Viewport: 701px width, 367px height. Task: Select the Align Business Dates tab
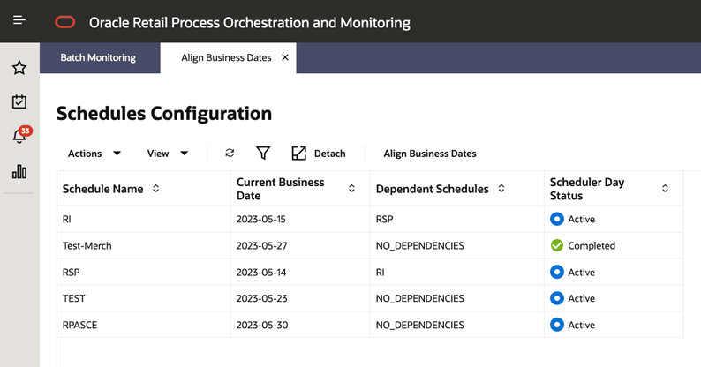226,57
